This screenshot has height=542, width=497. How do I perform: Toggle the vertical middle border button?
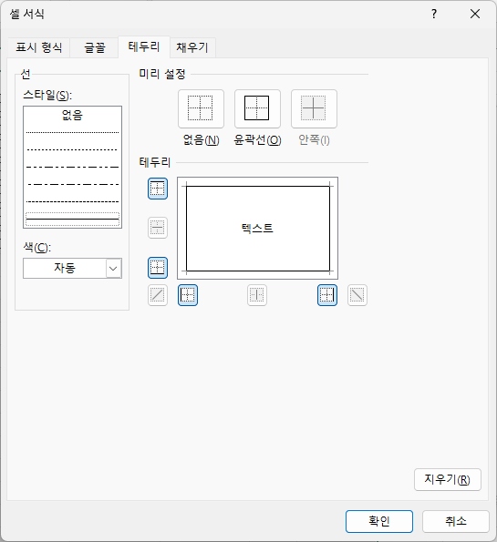coord(257,295)
